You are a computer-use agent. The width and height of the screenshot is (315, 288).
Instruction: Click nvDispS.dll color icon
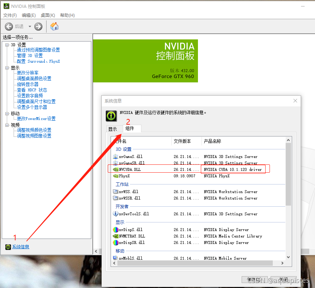coord(116,230)
